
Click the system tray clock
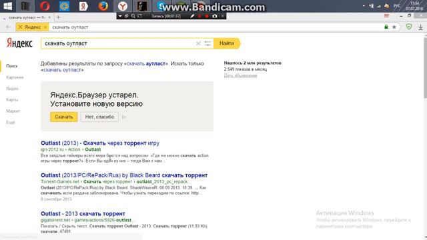(414, 6)
